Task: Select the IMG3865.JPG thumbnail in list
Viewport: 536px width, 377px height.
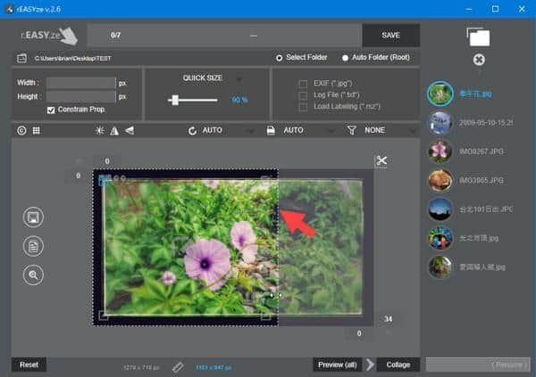Action: [x=440, y=180]
